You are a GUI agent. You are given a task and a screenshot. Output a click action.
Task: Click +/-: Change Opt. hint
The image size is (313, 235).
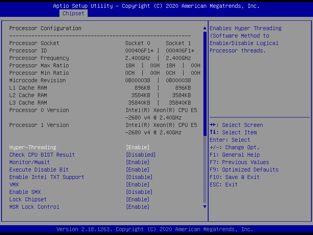point(234,147)
